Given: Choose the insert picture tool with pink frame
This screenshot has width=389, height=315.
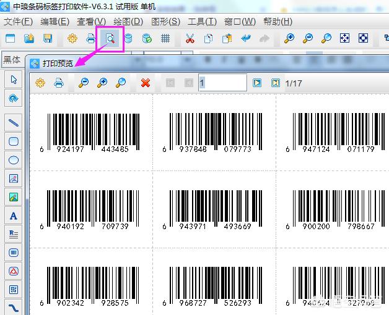Looking at the screenshot, I should (14, 178).
